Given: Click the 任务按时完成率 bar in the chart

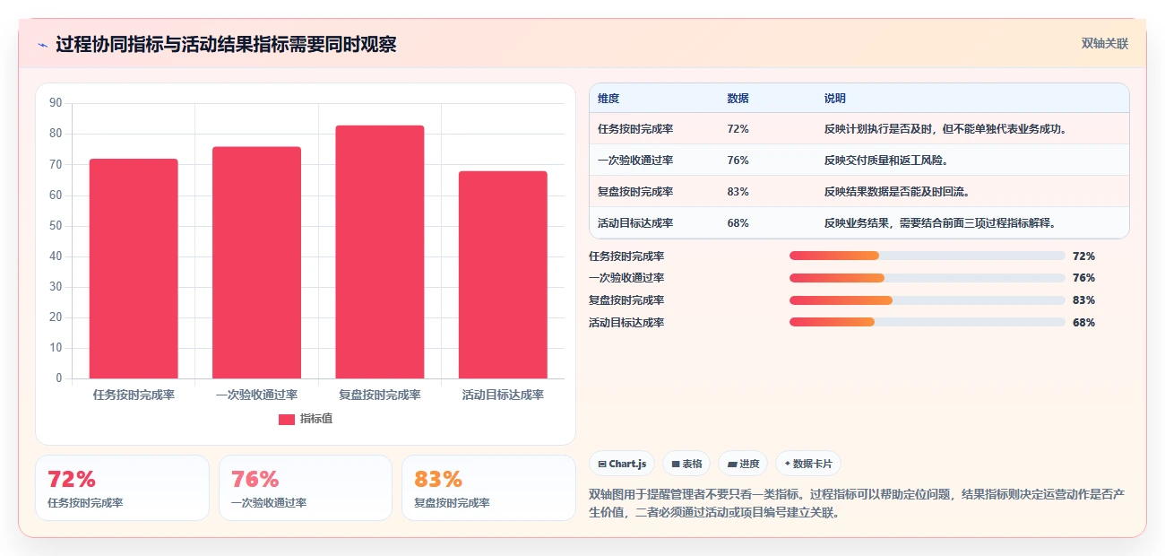Looking at the screenshot, I should (x=134, y=268).
